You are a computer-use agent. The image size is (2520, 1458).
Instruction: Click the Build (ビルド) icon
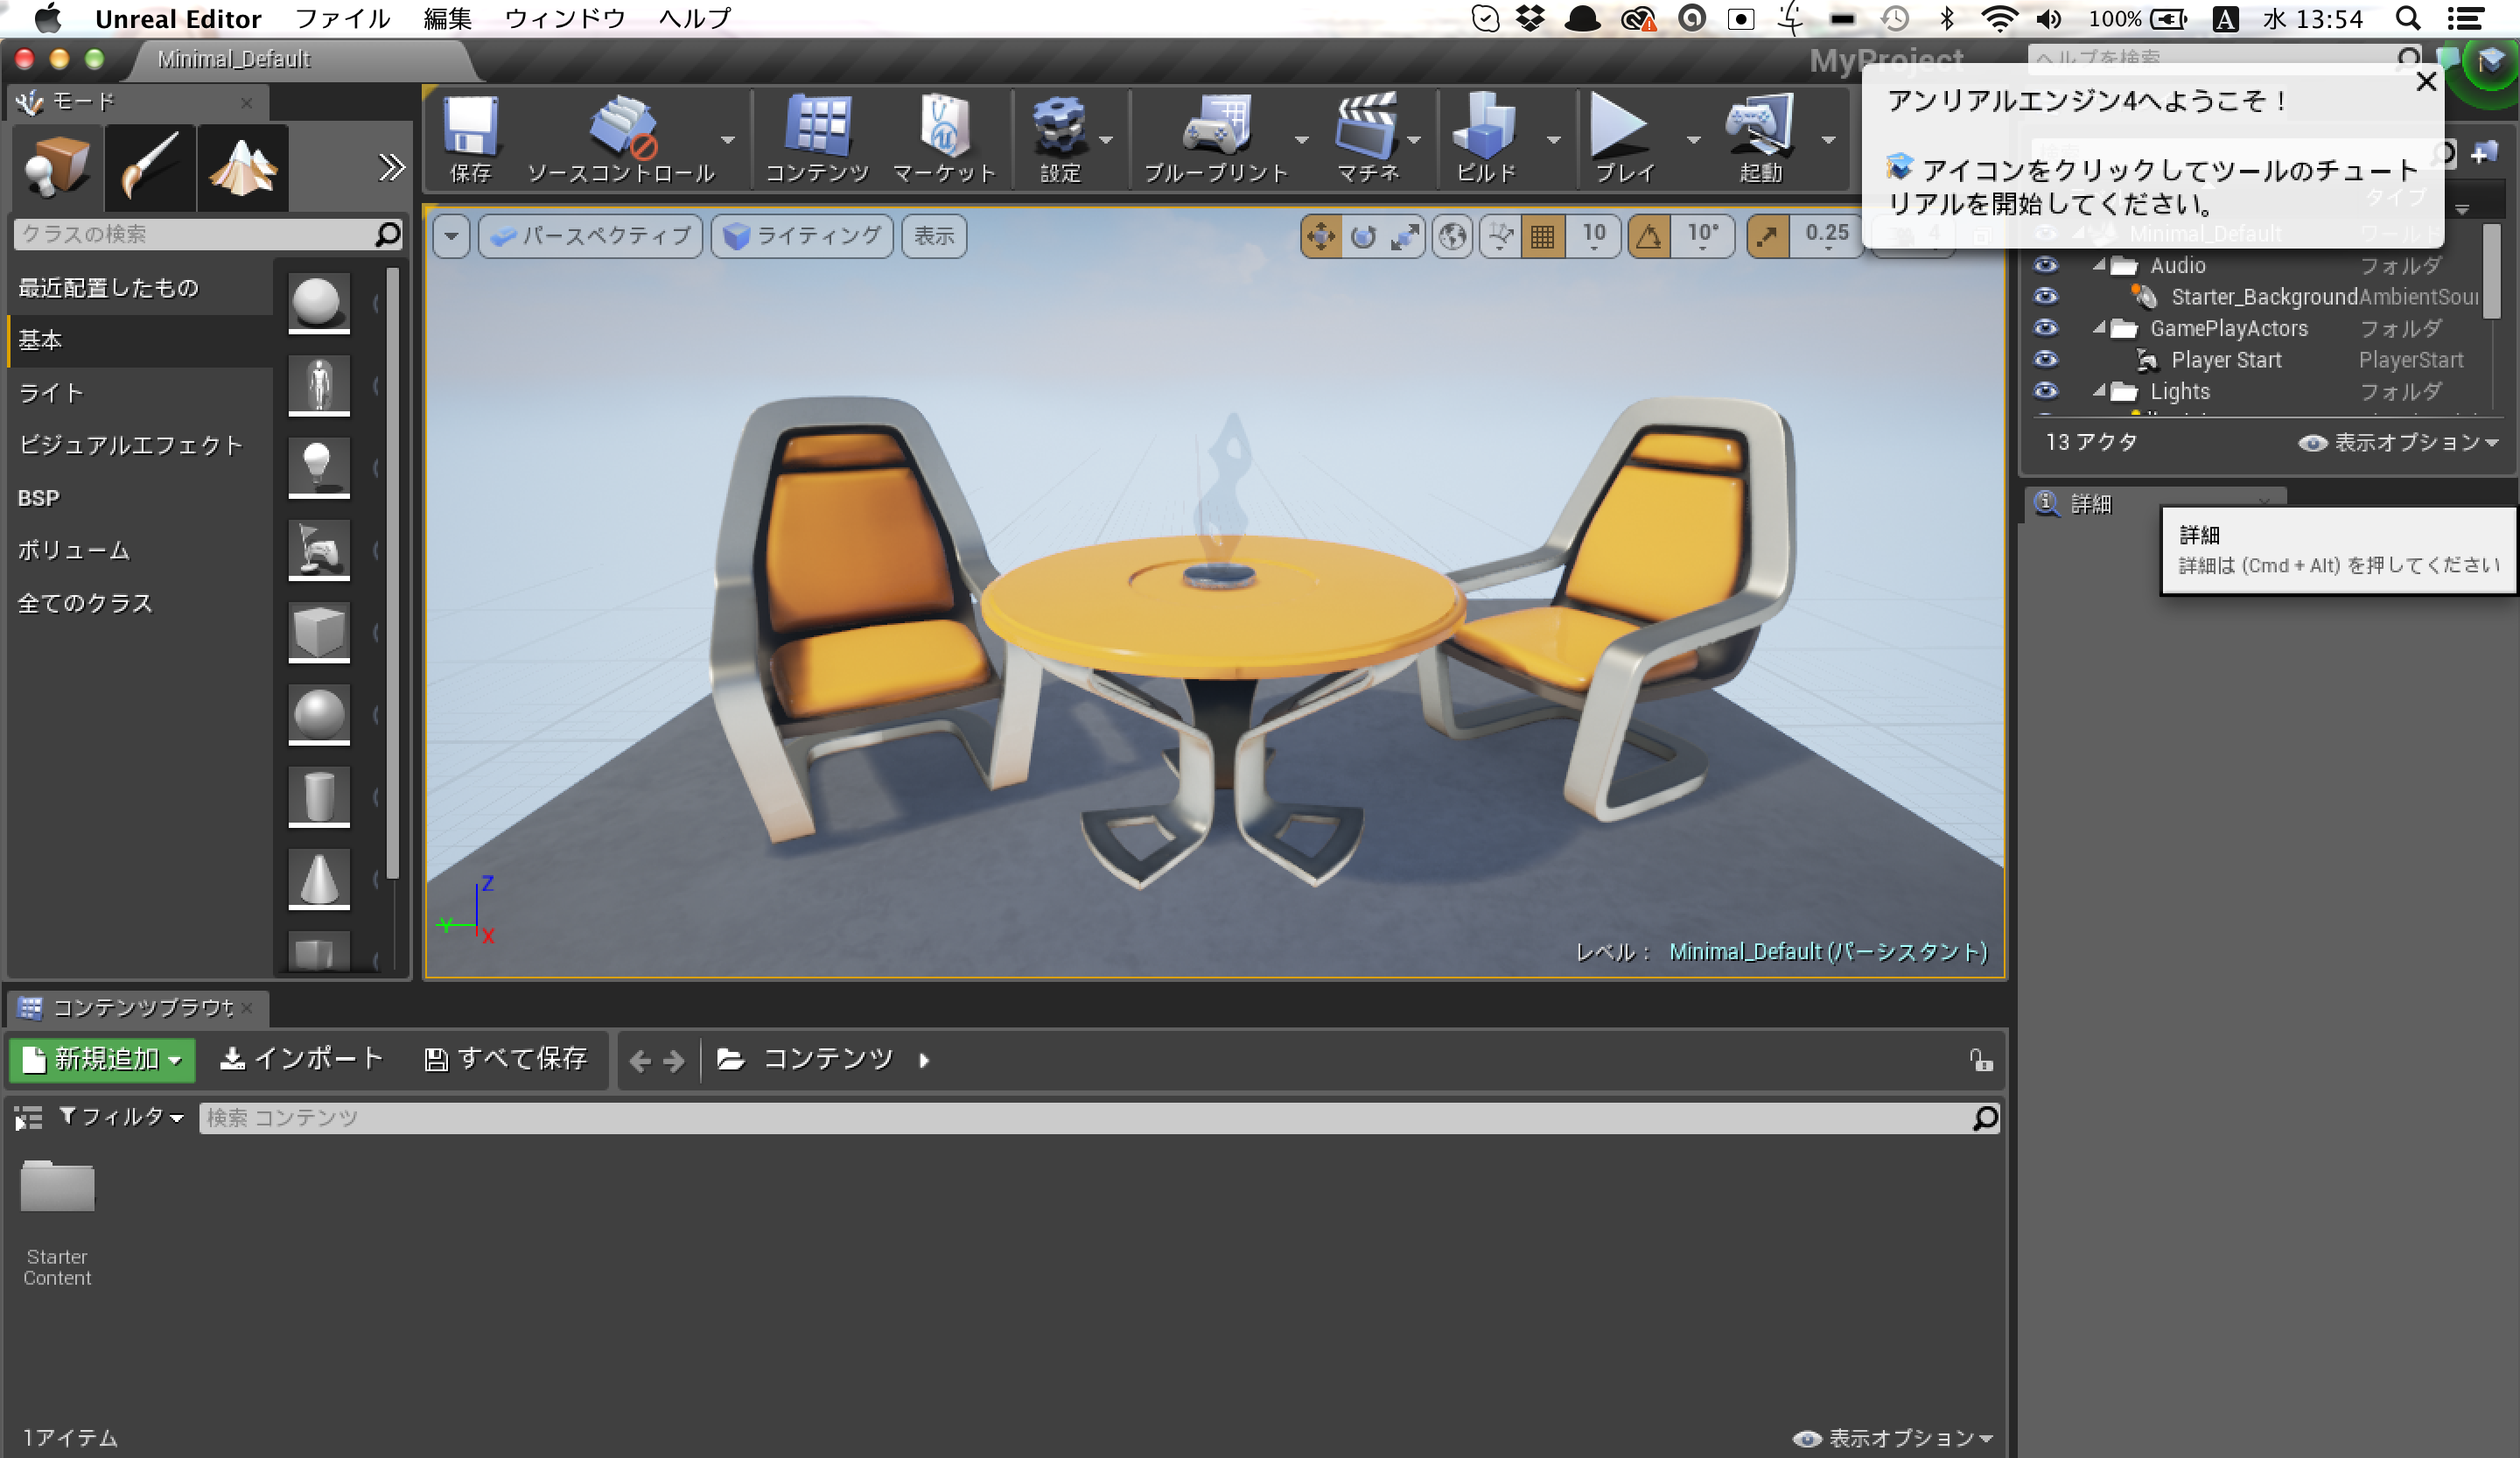click(x=1485, y=138)
